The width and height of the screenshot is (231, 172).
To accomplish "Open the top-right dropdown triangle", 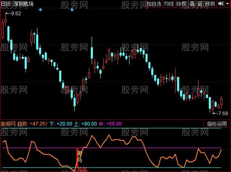I will (x=228, y=4).
